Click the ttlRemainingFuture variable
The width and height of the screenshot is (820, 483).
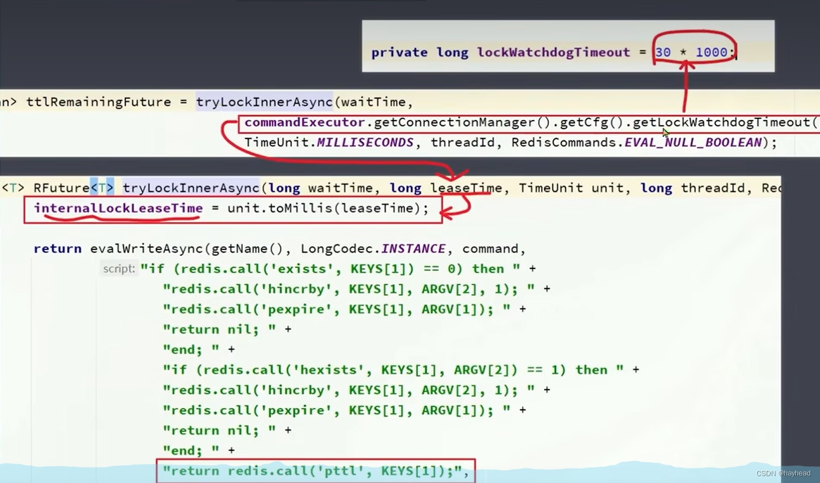click(x=98, y=102)
